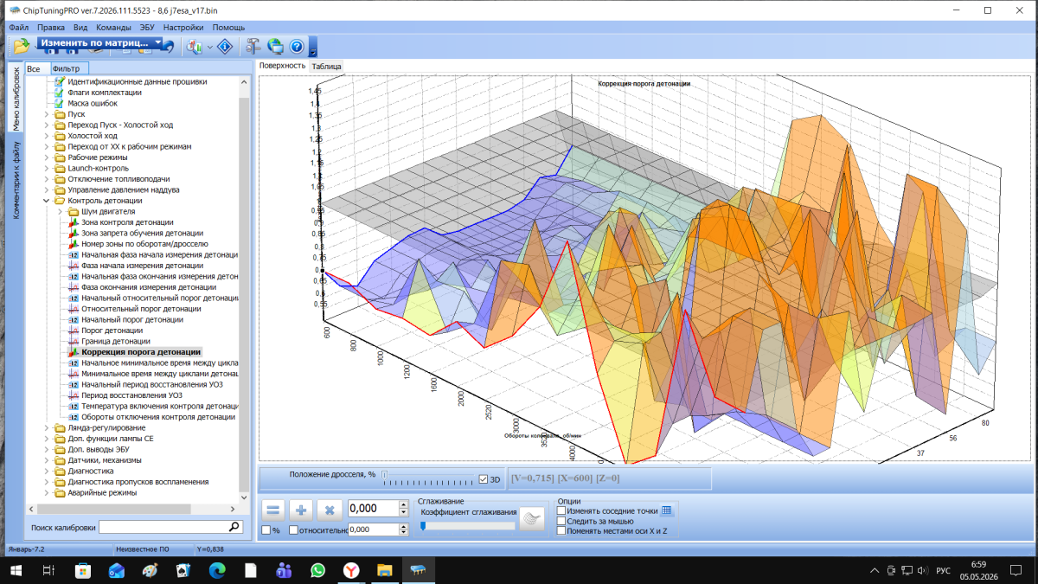The image size is (1038, 584).
Task: Open Microsoft Store from taskbar
Action: coord(82,570)
